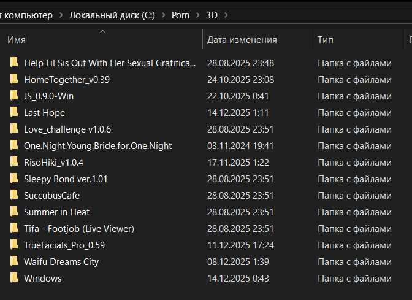
Task: Sort files by the Имя column header
Action: click(17, 40)
